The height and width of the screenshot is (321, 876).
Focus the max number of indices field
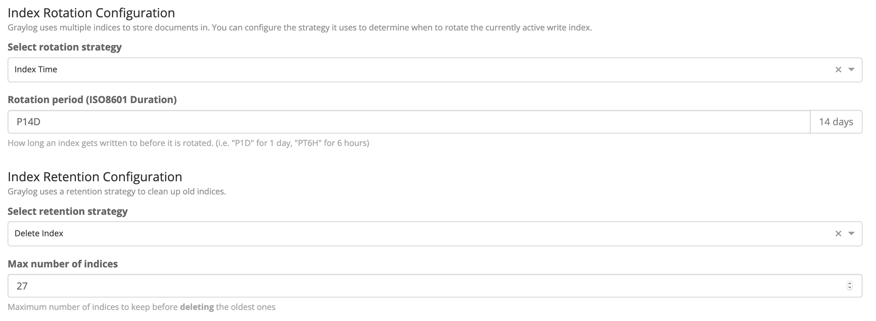(415, 286)
